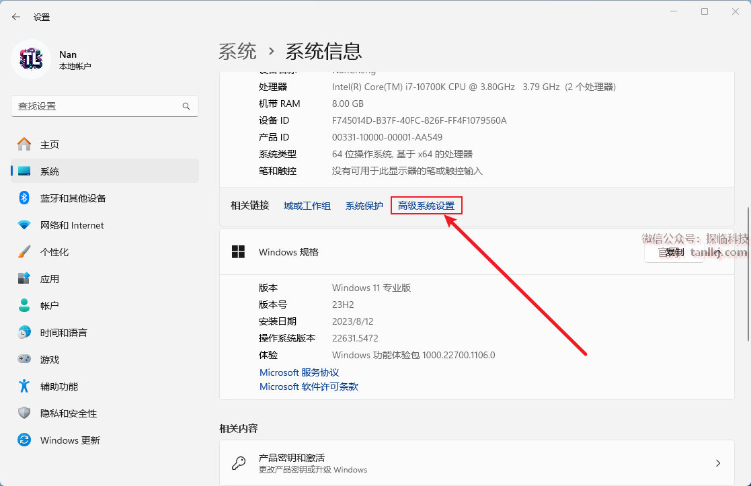Viewport: 751px width, 486px height.
Task: Select 时间和语言 in the sidebar
Action: 63,333
